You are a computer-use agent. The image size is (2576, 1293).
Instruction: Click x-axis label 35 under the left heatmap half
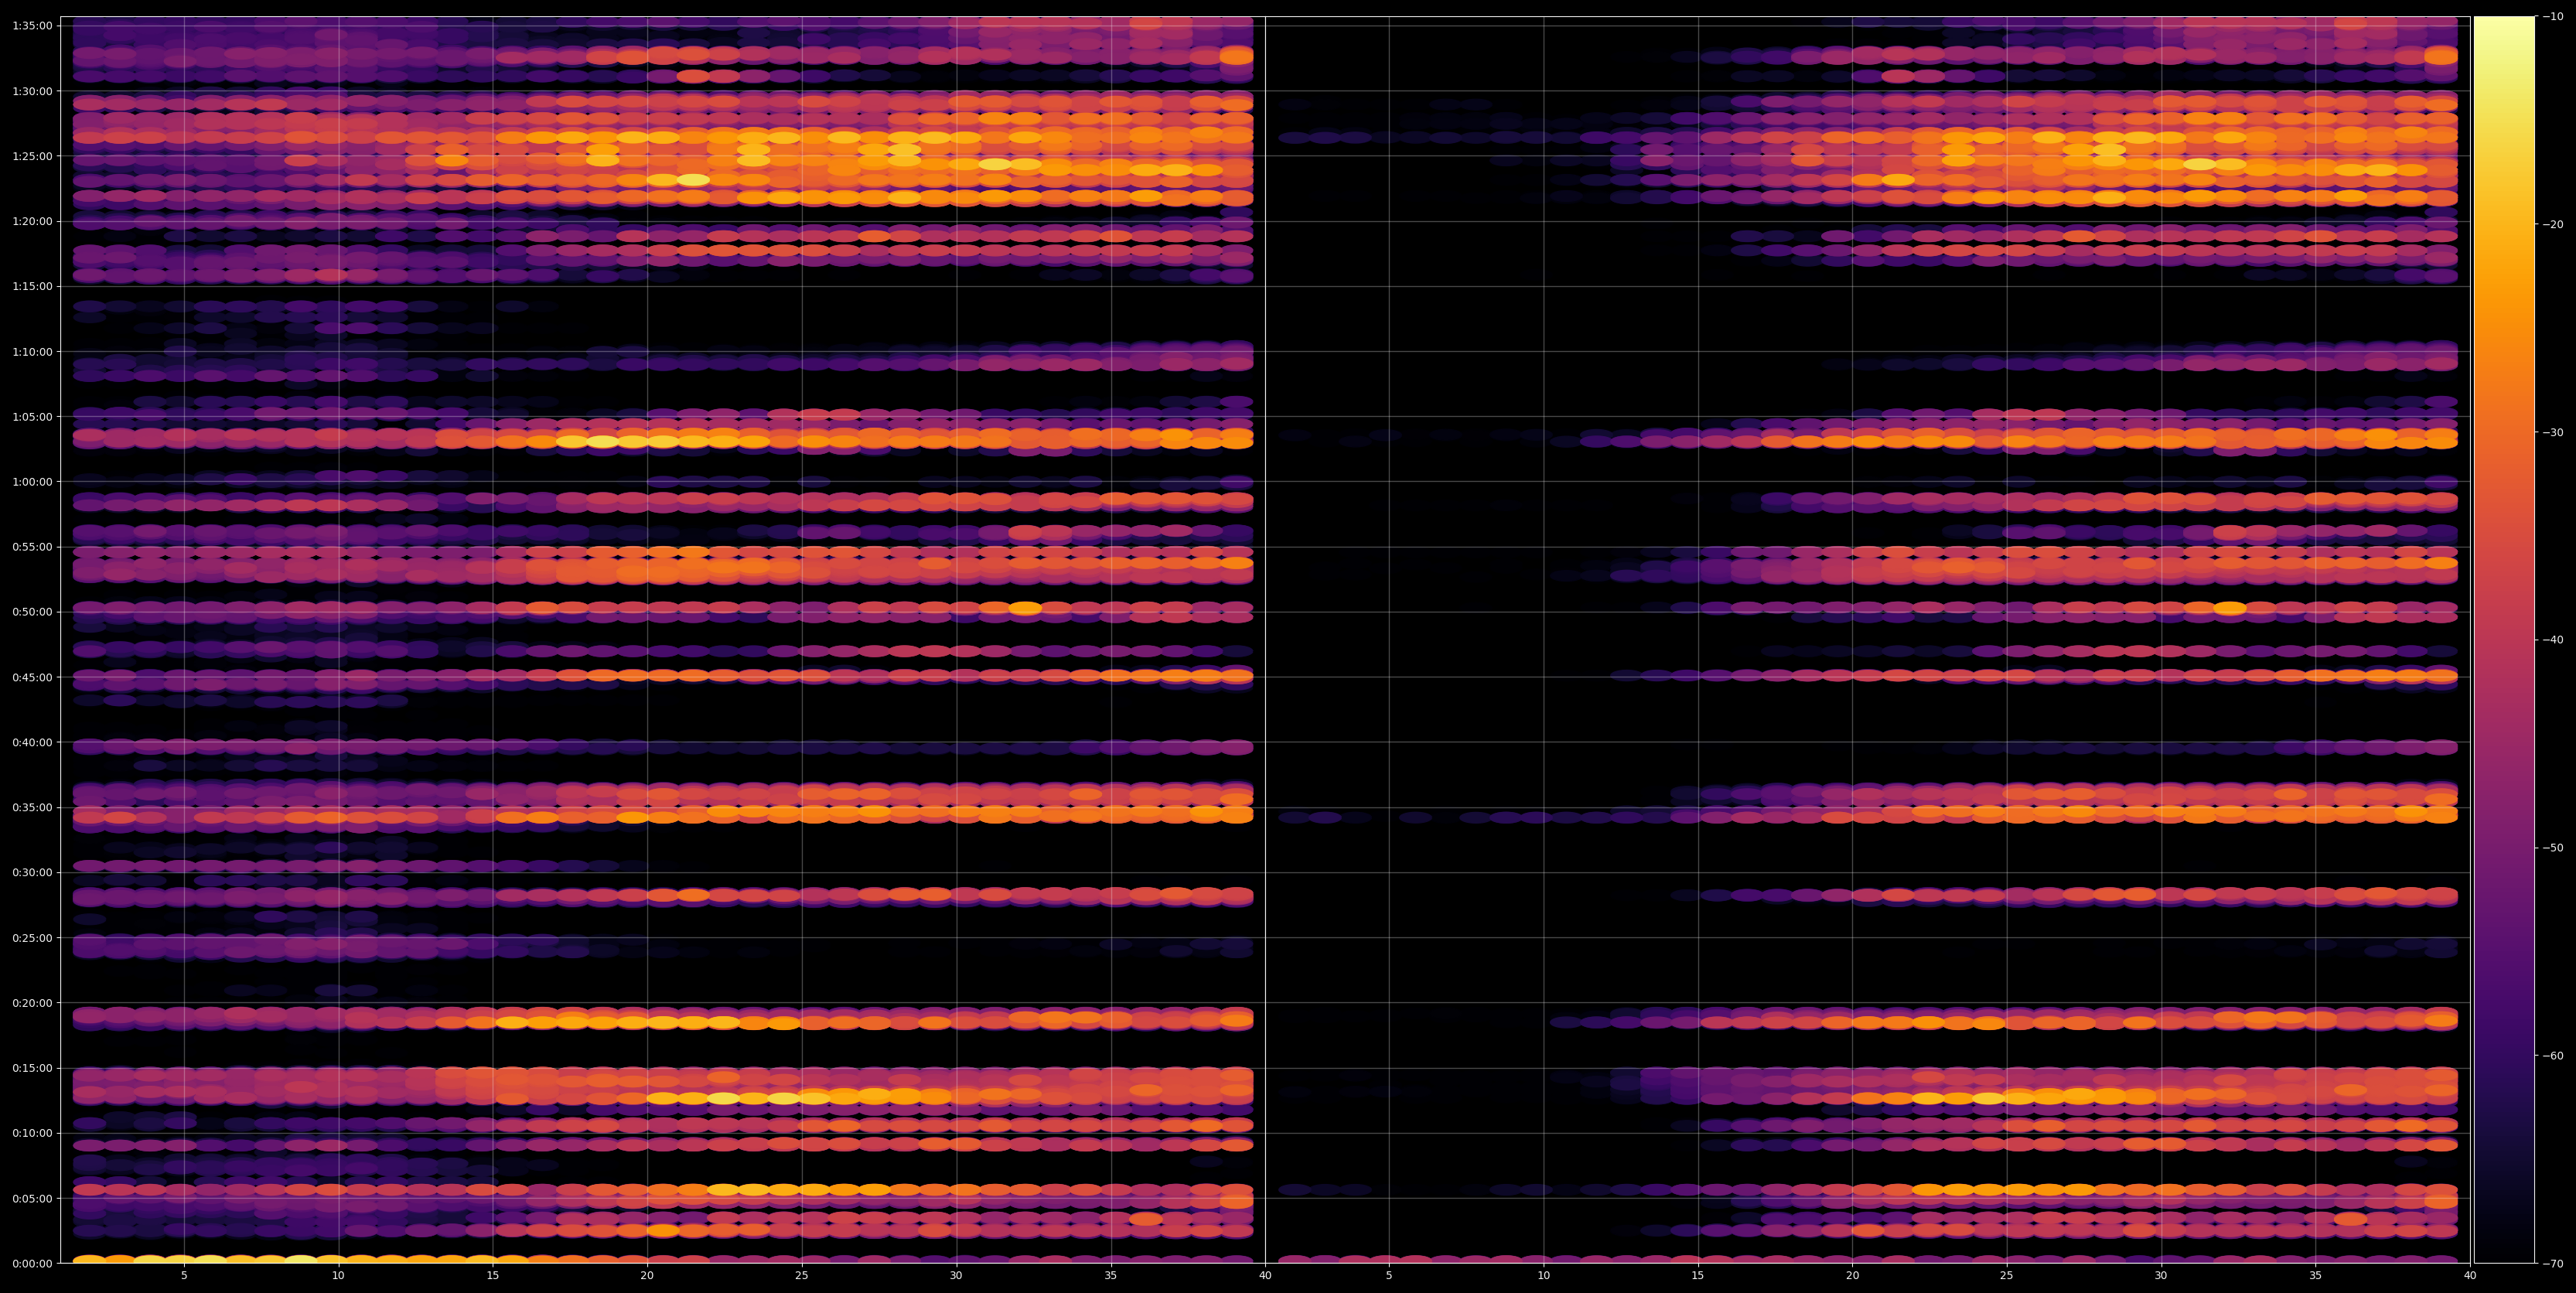click(1111, 1276)
